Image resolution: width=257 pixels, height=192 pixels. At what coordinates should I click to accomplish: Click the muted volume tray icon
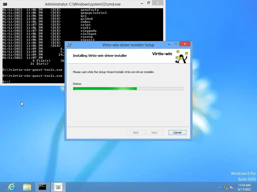click(x=232, y=187)
